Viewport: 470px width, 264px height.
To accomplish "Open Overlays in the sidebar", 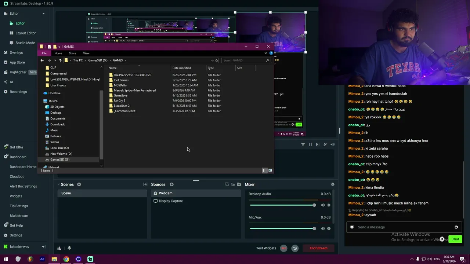I will (16, 52).
